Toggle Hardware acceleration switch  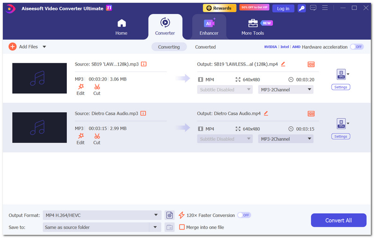357,47
